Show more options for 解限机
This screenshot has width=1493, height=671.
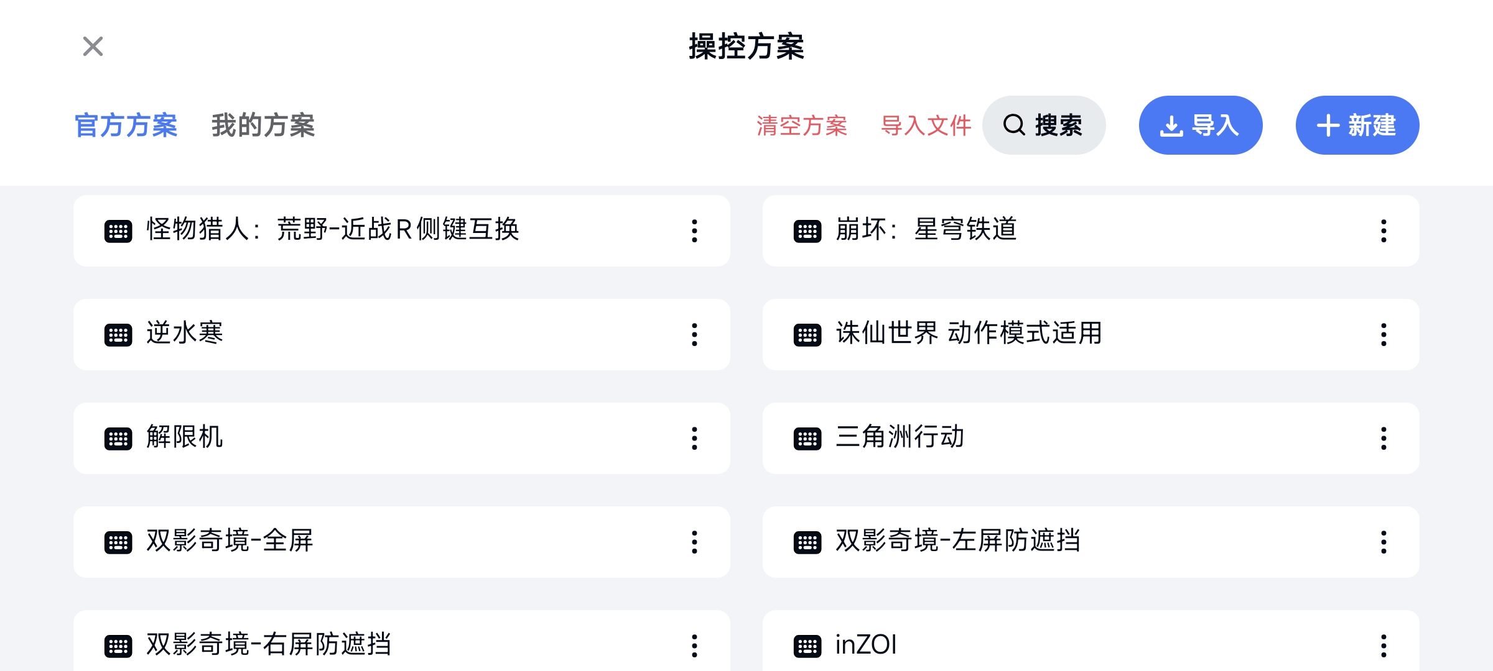tap(694, 439)
